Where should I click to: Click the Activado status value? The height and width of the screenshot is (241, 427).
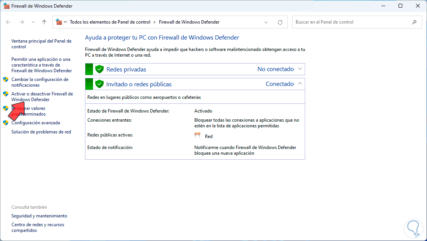(203, 111)
